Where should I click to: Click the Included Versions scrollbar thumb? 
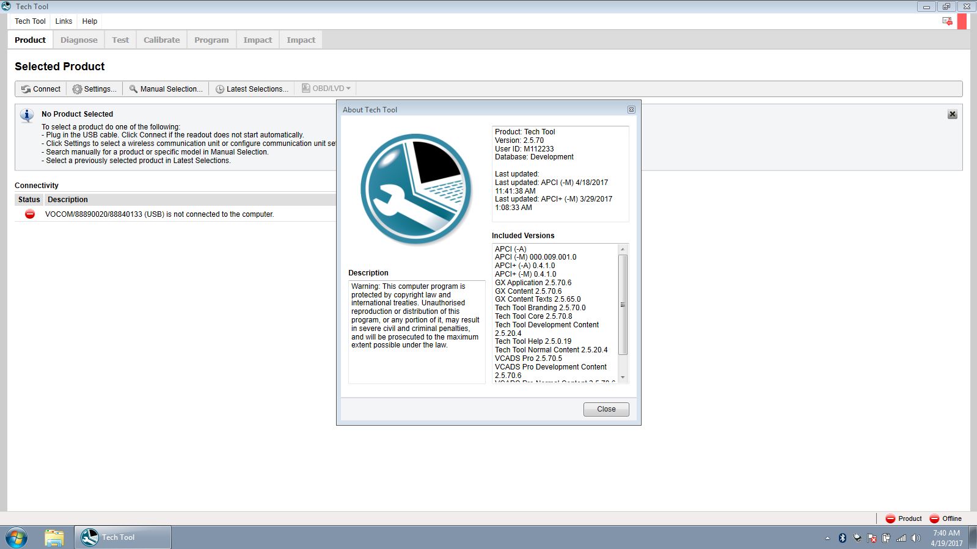click(623, 304)
